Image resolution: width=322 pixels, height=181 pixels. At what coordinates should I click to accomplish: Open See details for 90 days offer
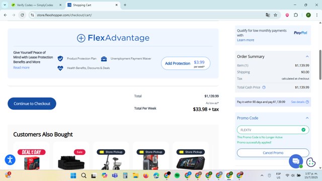297,102
